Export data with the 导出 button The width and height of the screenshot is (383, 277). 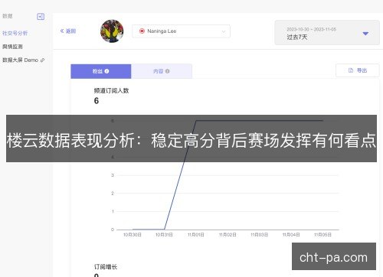[358, 70]
